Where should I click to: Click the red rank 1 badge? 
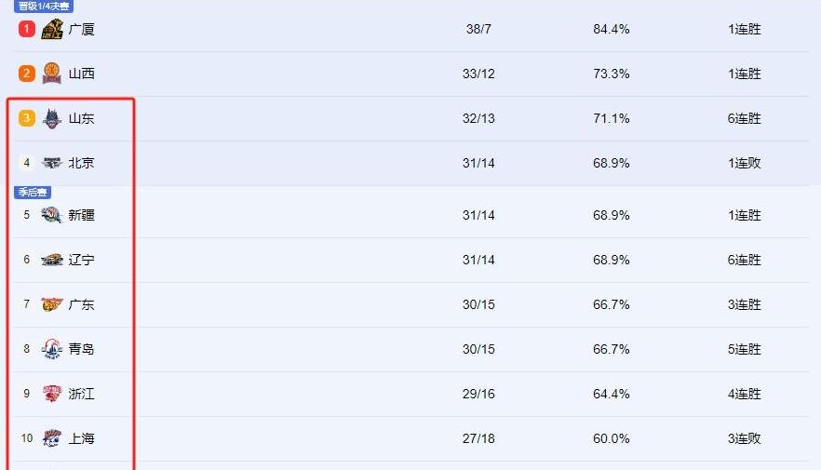(x=27, y=29)
